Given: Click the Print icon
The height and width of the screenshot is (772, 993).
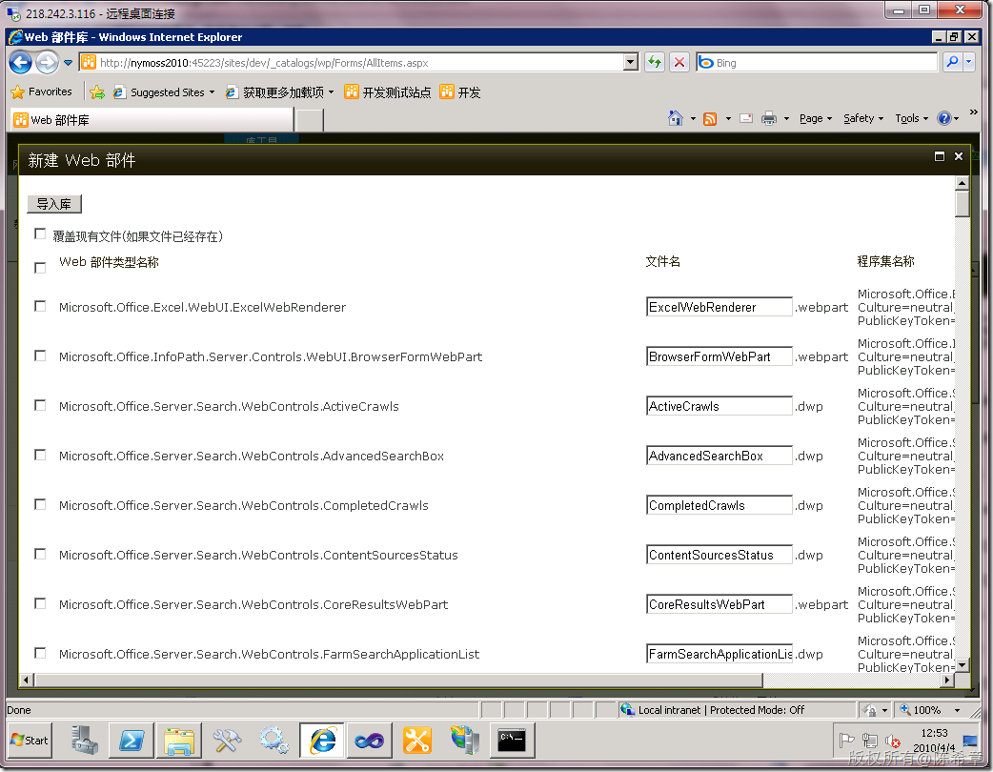Looking at the screenshot, I should coord(769,118).
